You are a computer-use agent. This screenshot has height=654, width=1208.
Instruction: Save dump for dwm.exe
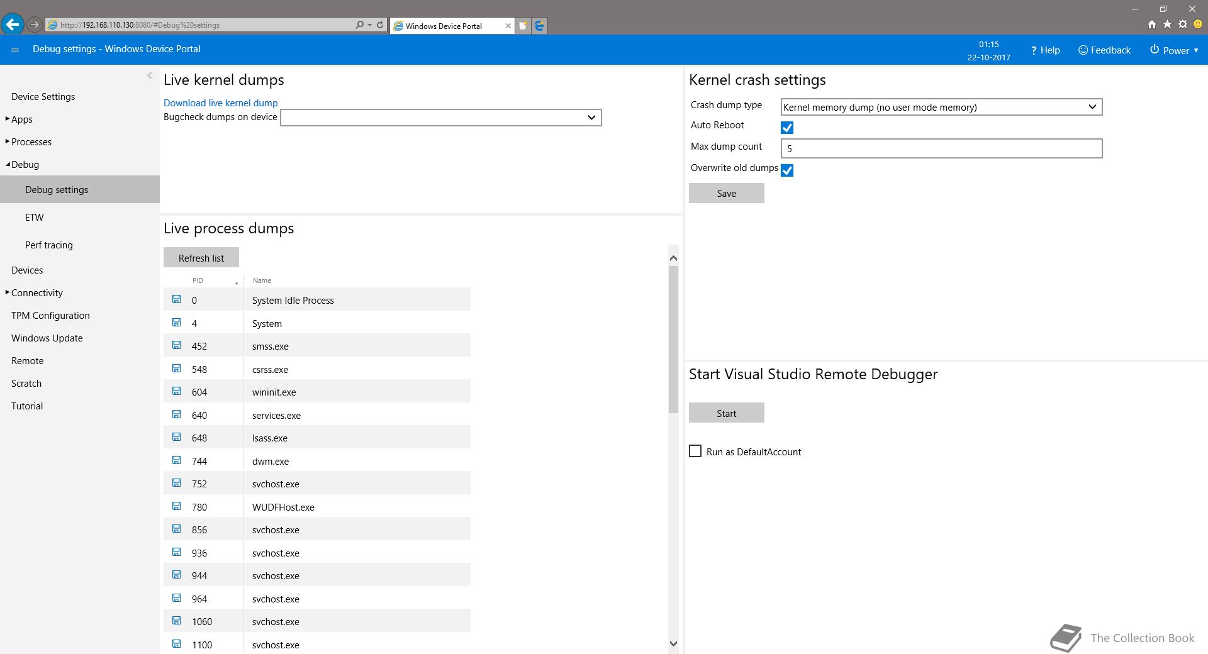176,460
